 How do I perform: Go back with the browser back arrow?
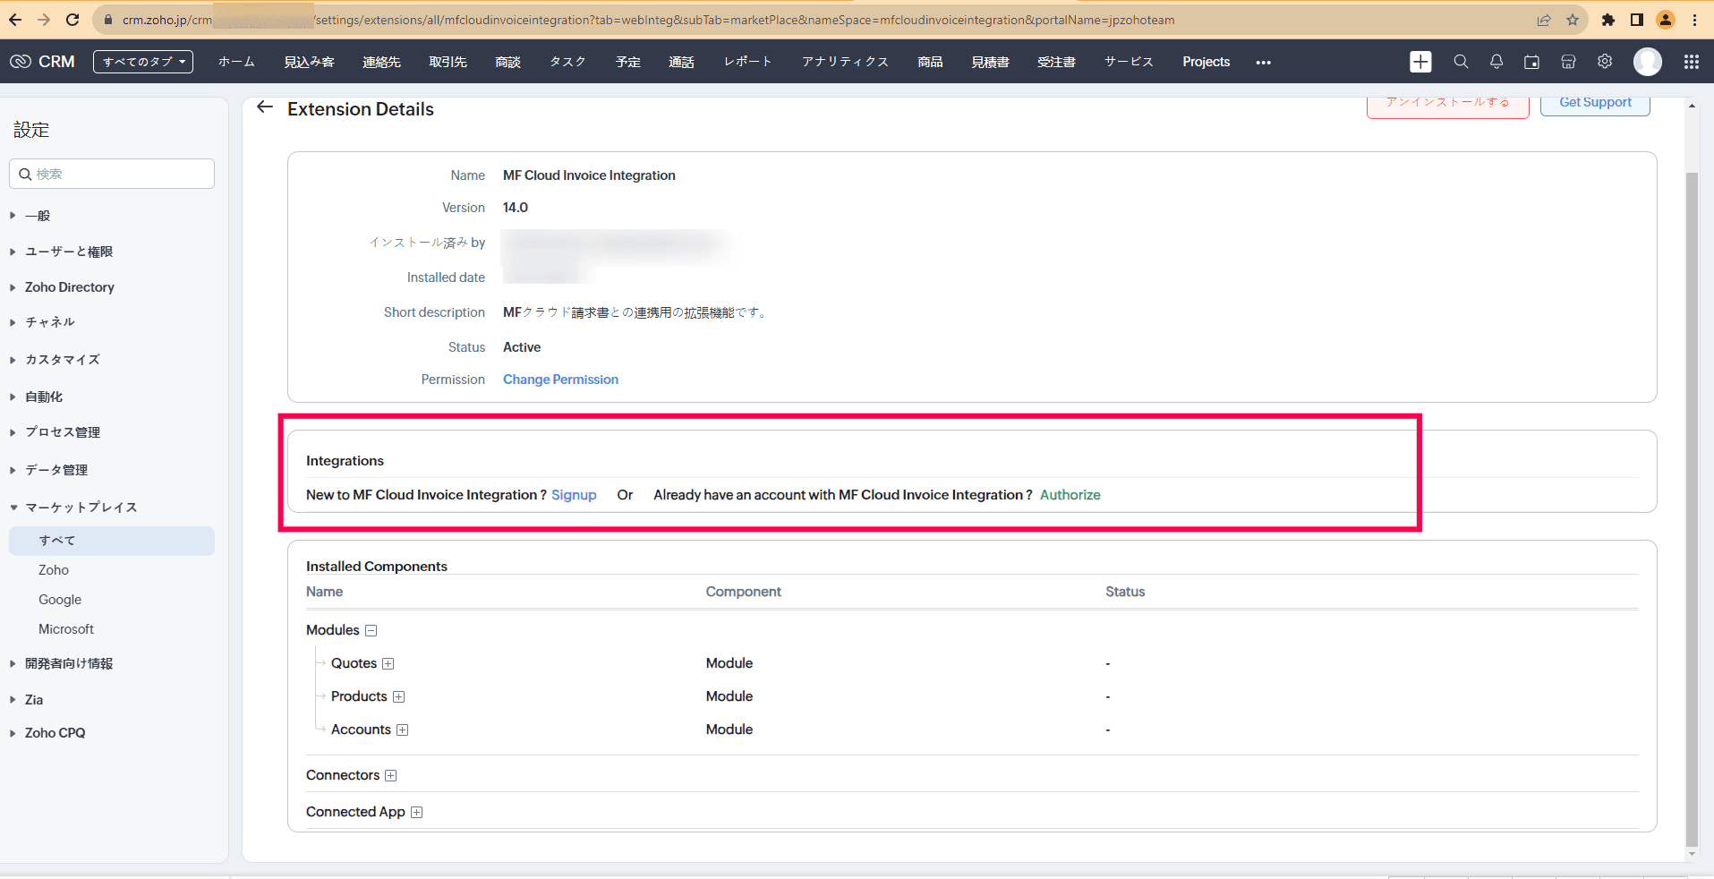(x=15, y=20)
